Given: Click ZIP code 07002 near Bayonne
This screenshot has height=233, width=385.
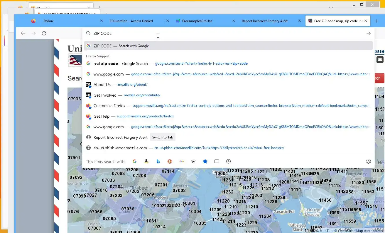Looking at the screenshot, I should pos(179,191).
